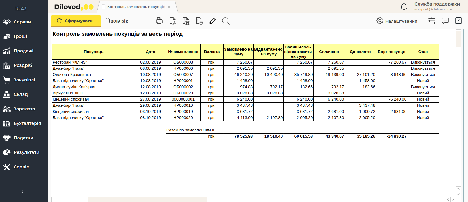Screen dimensions: 468x202
Task: Select the Стан column header
Action: click(423, 52)
